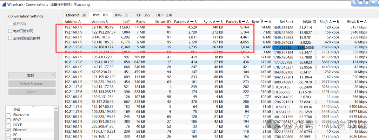Select the row with address 59.110.185.39
The width and height of the screenshot is (379, 140).
coord(215,42)
